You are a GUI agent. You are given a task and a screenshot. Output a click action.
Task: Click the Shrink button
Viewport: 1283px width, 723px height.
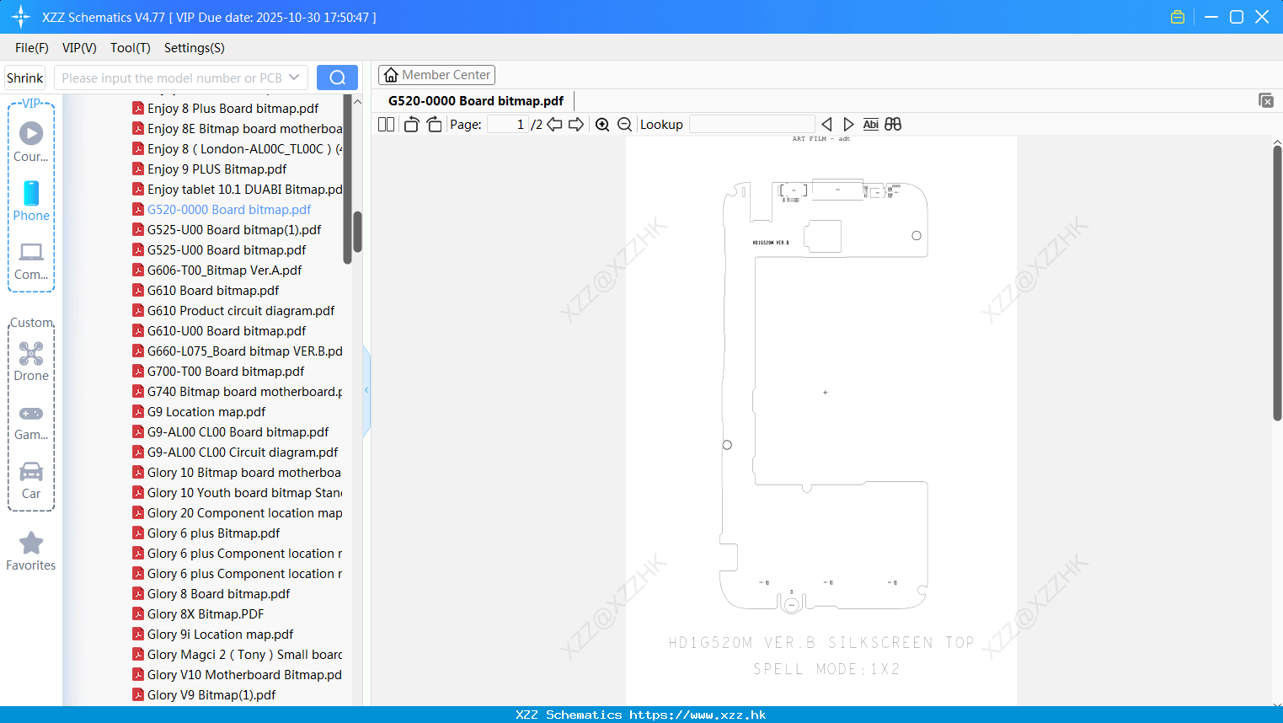pyautogui.click(x=24, y=78)
